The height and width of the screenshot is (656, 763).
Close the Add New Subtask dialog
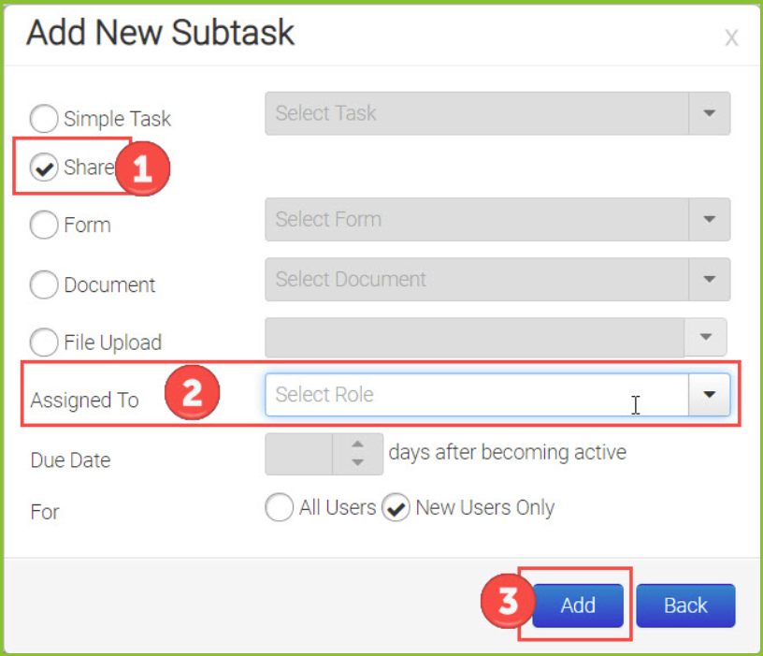(731, 37)
